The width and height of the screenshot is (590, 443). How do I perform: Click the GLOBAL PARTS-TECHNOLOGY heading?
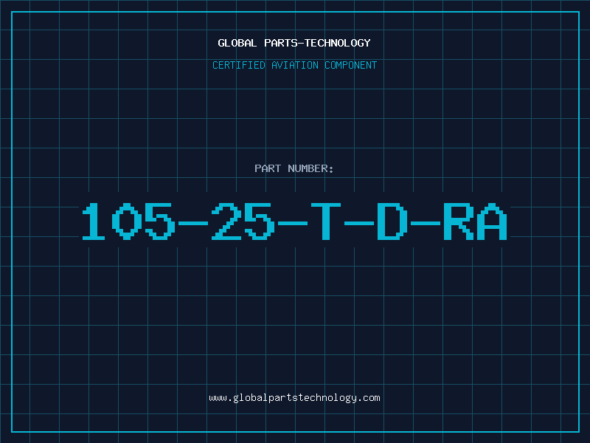(294, 43)
